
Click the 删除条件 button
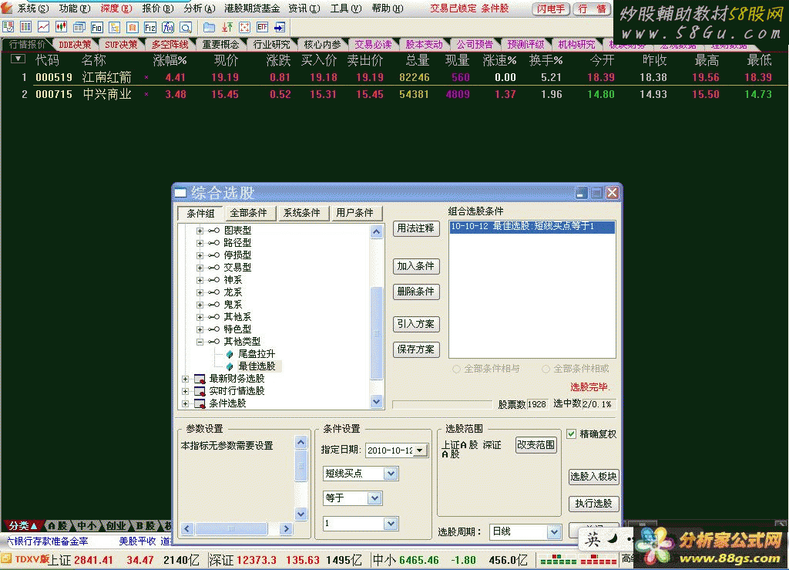tap(415, 292)
